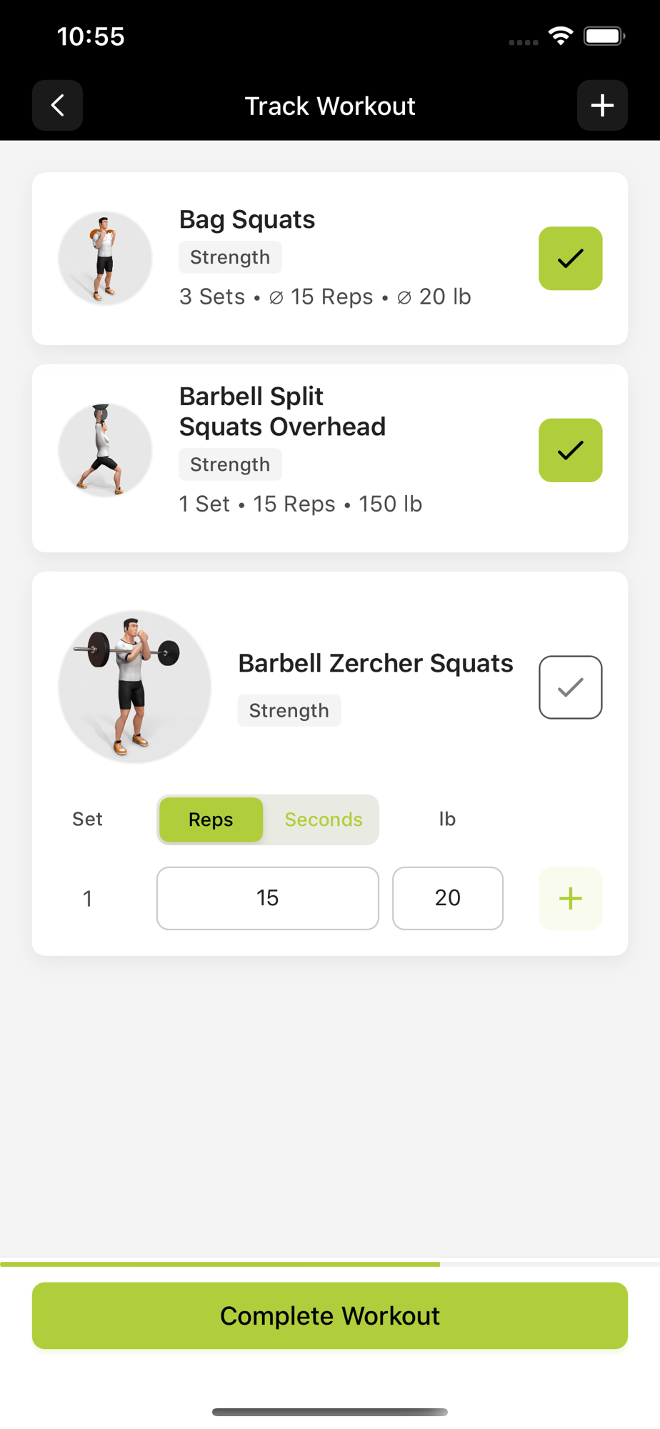This screenshot has height=1429, width=660.
Task: View Barbell Zercher Squats animation image
Action: [x=134, y=687]
